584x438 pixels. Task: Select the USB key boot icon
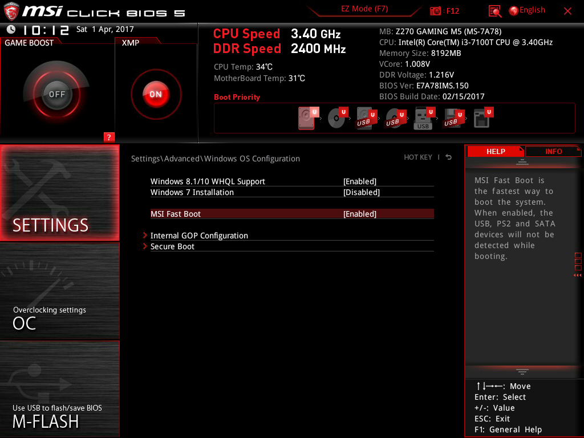424,119
